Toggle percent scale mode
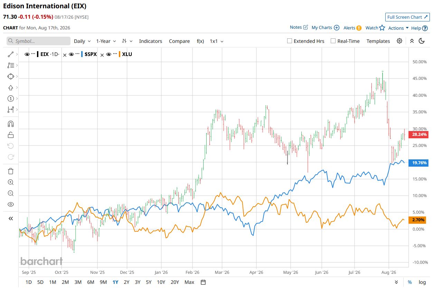 [410, 282]
